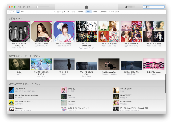This screenshot has width=173, height=124.
Task: Open the Troye Sivan artist link
Action: 86,76
